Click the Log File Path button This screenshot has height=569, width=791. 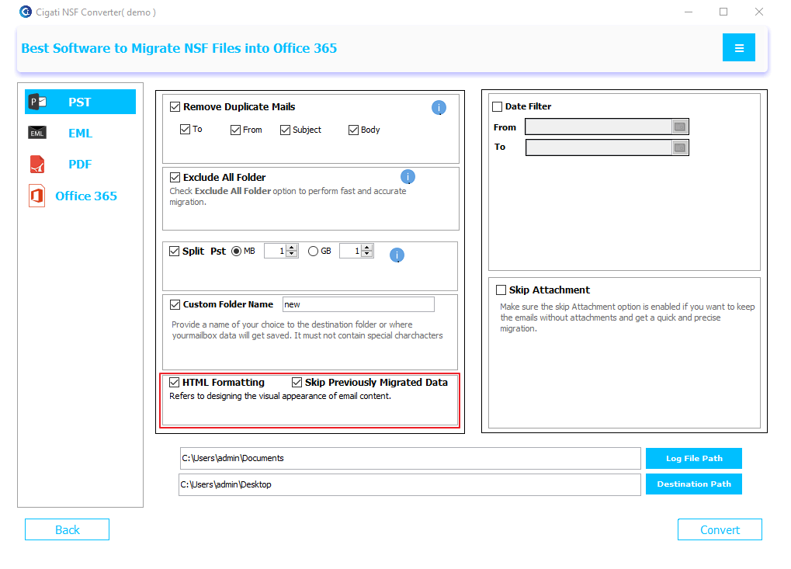coord(694,459)
